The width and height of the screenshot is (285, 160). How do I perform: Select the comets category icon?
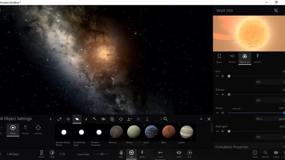tap(94, 119)
